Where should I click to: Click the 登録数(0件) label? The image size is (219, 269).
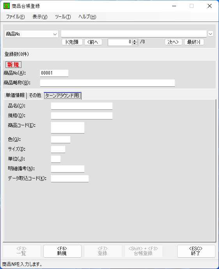17,54
